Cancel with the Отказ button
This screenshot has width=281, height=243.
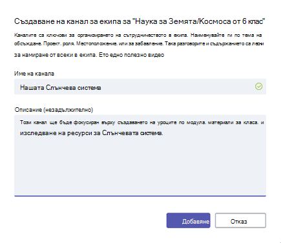tap(240, 220)
